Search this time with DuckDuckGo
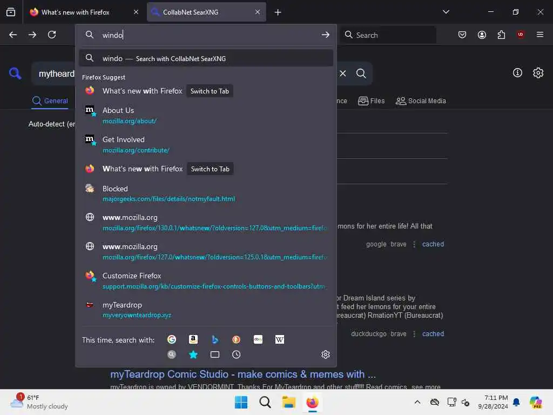Screen dimensions: 553x415 (x=237, y=339)
